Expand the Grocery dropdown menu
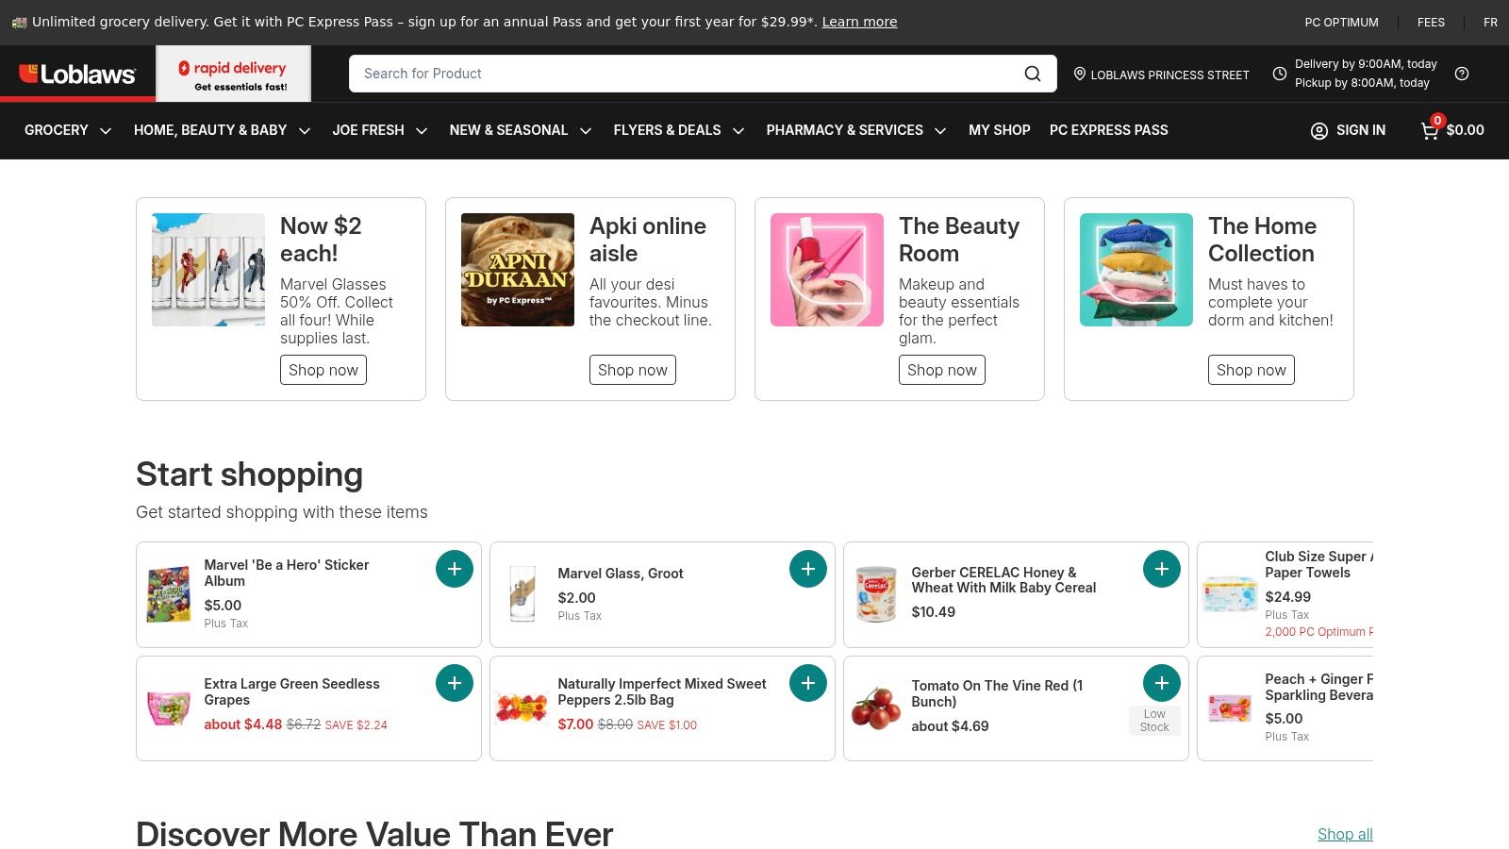The height and width of the screenshot is (849, 1509). tap(68, 130)
